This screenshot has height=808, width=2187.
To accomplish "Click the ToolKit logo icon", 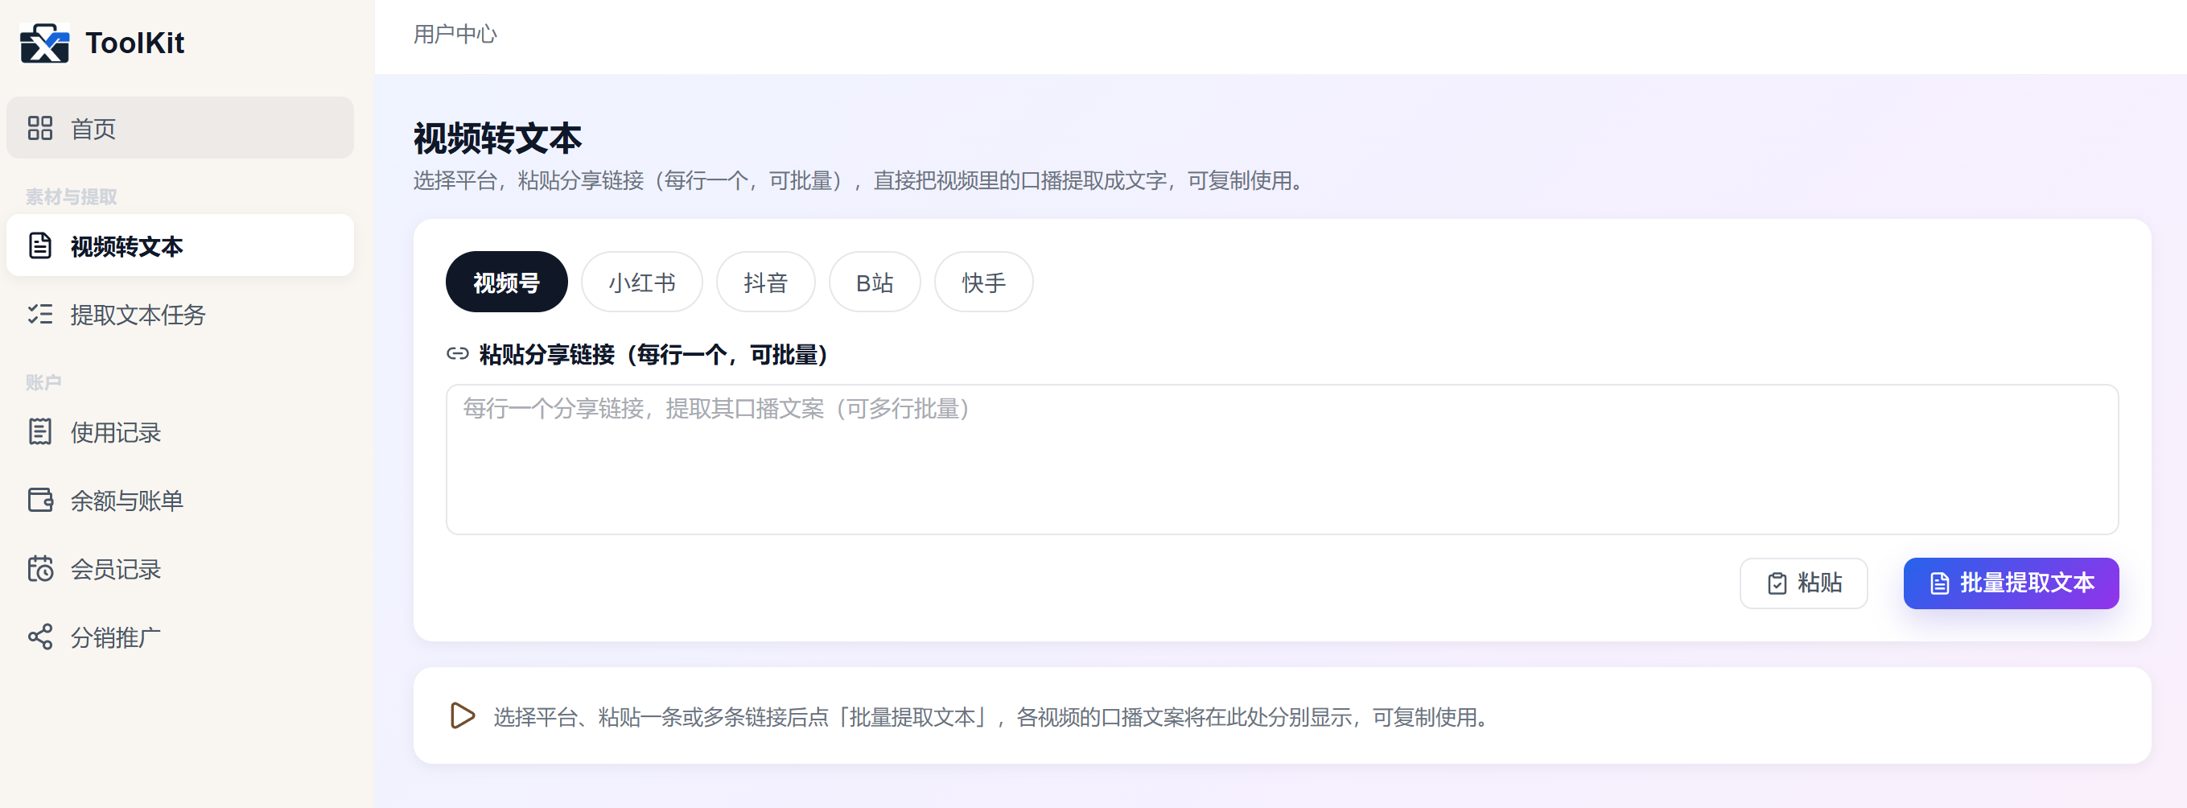I will 45,43.
